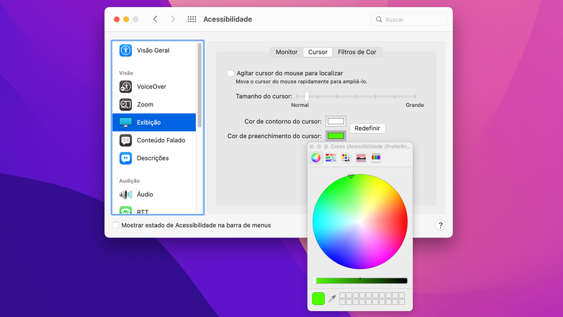
Task: Open the Filtros de Cor tab
Action: point(357,52)
